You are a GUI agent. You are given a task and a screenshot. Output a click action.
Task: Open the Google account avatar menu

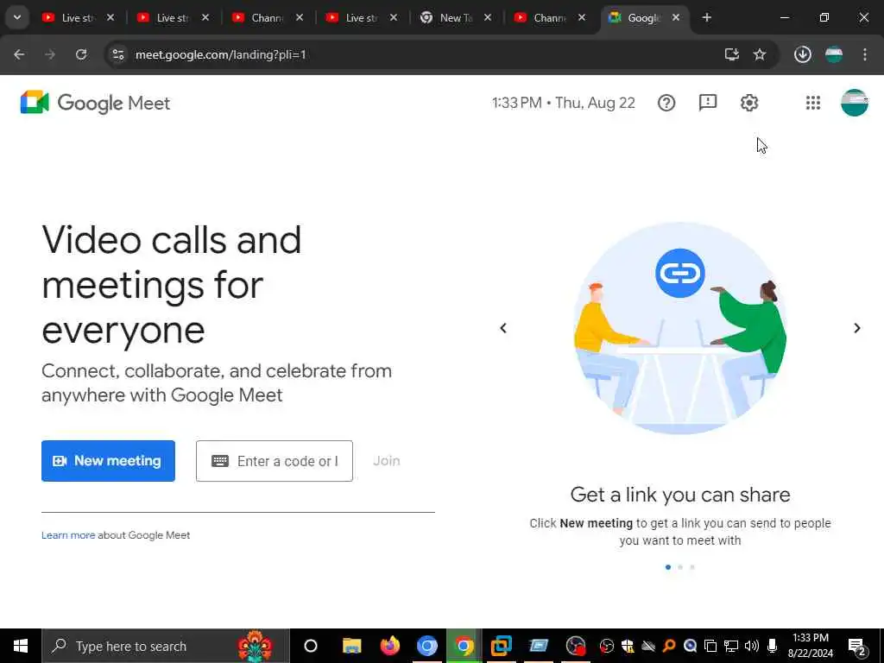coord(854,103)
